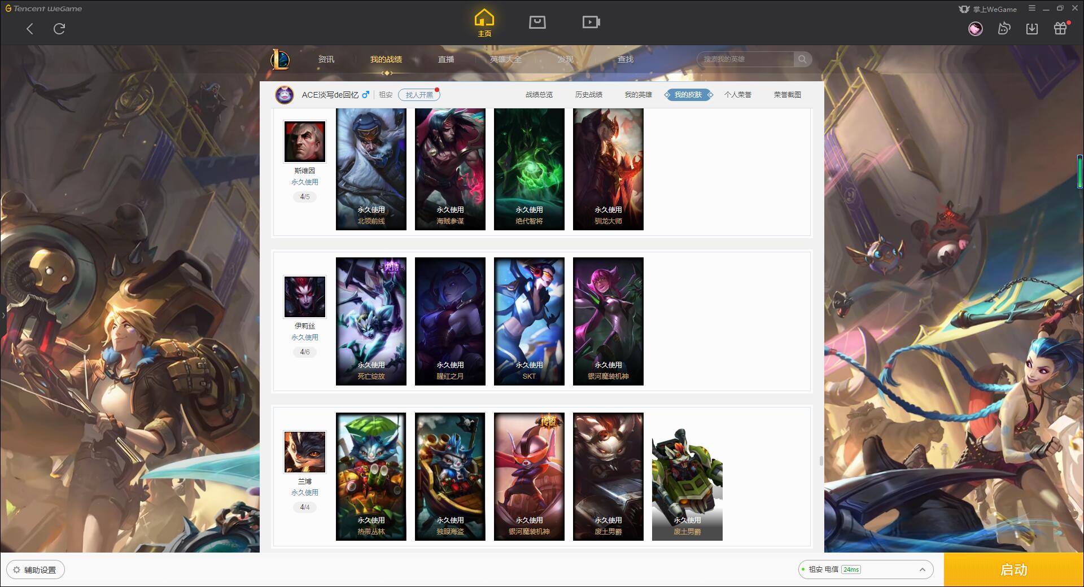Screen dimensions: 1084x587
Task: Open the 我的英雄 sub-tab
Action: point(639,95)
